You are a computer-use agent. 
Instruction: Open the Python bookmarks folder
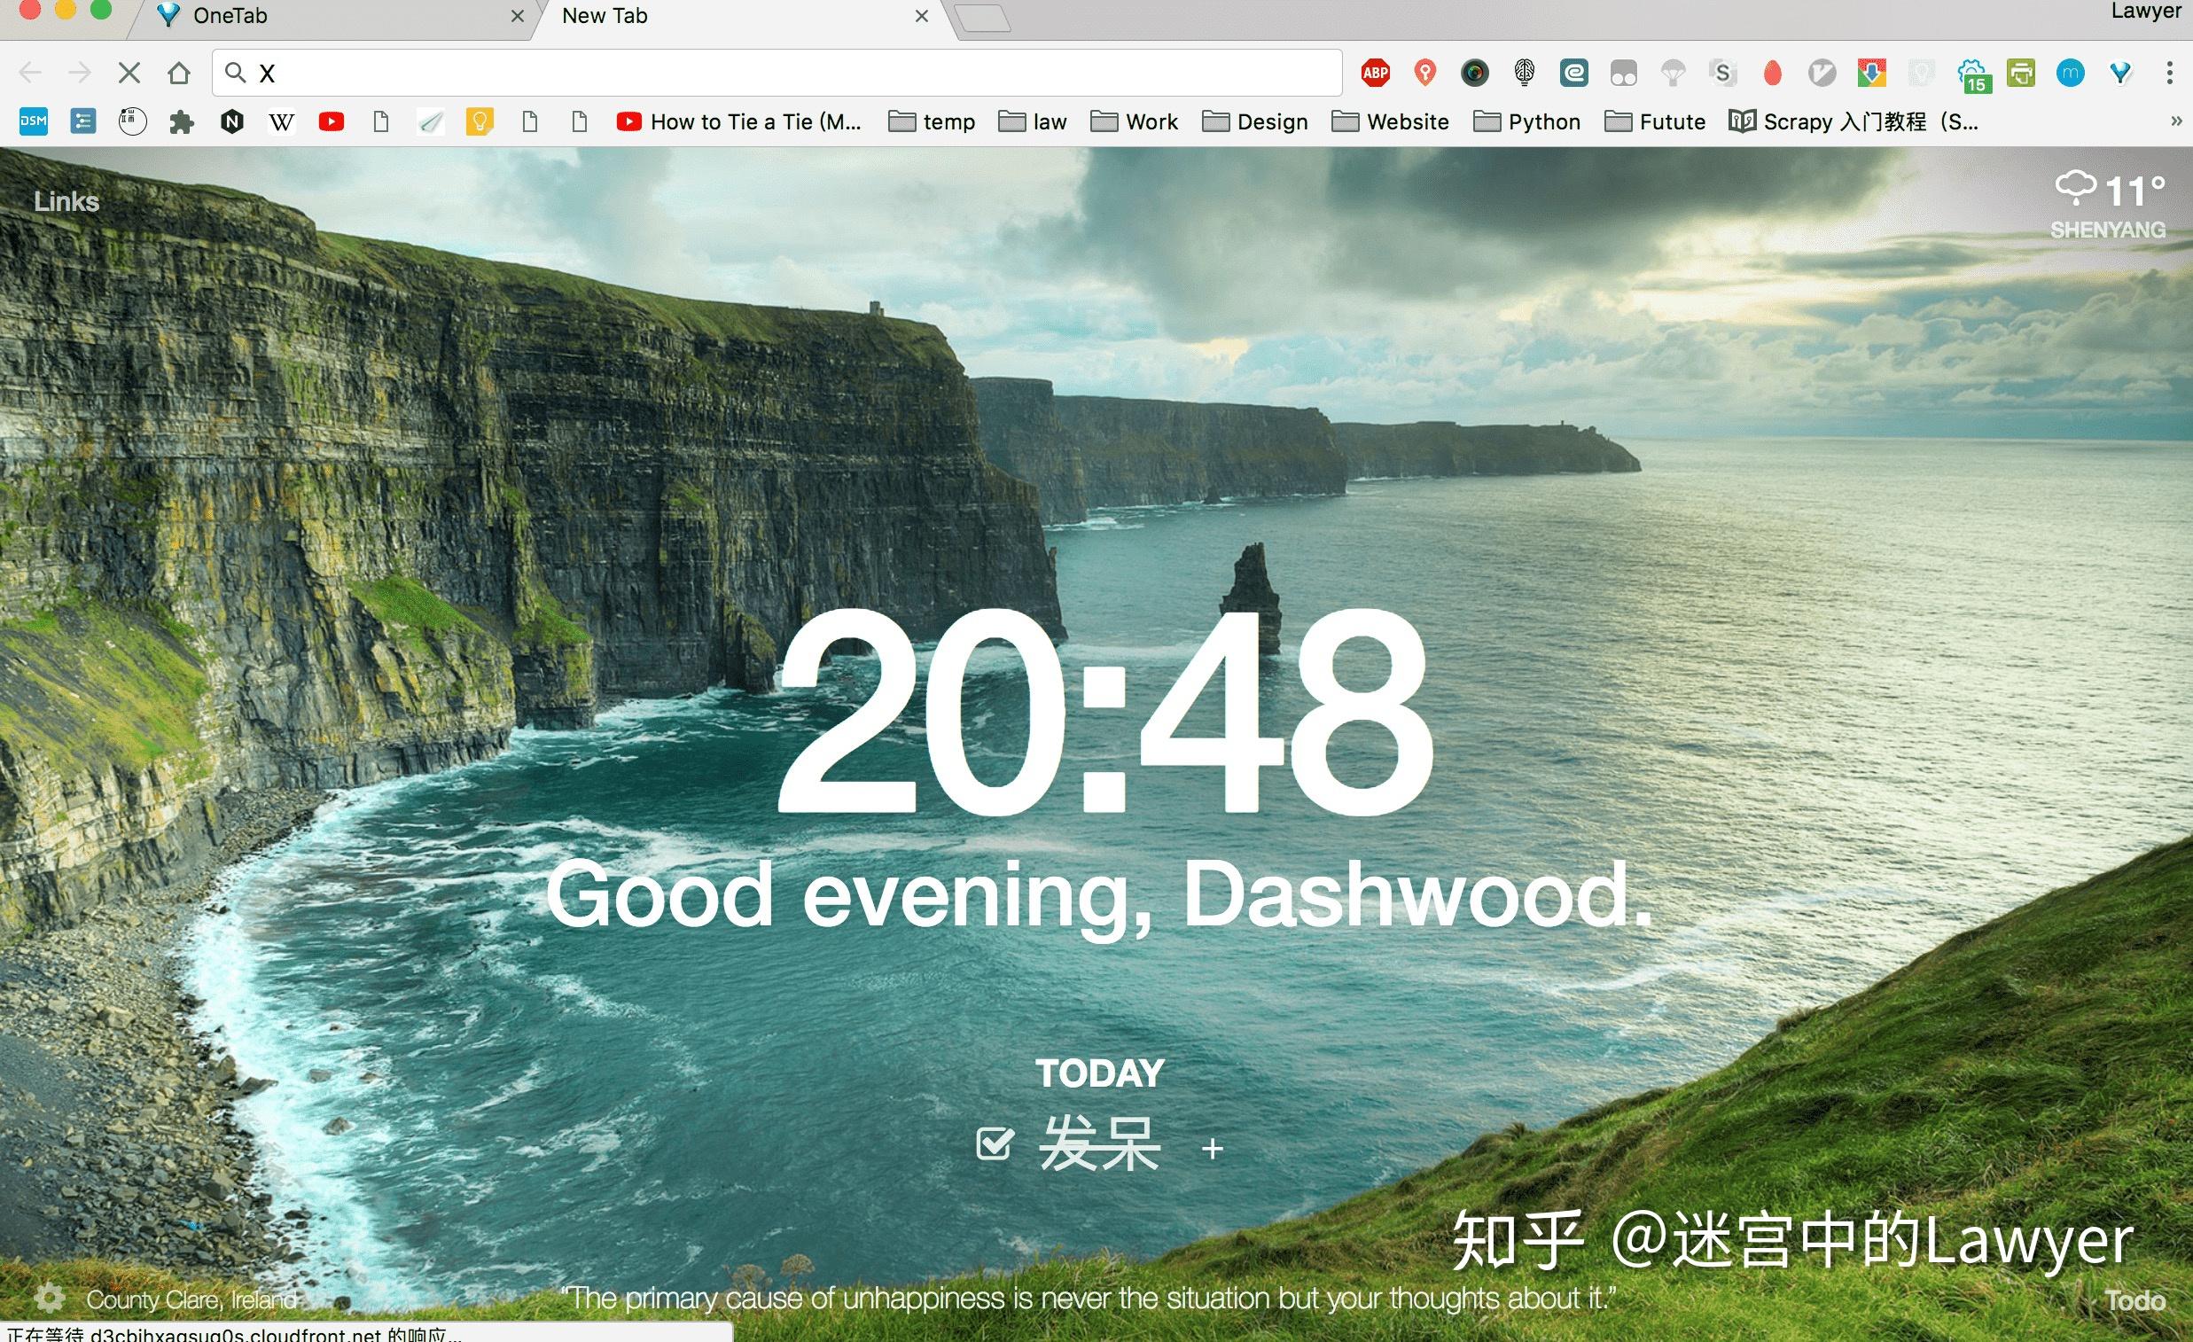1527,122
